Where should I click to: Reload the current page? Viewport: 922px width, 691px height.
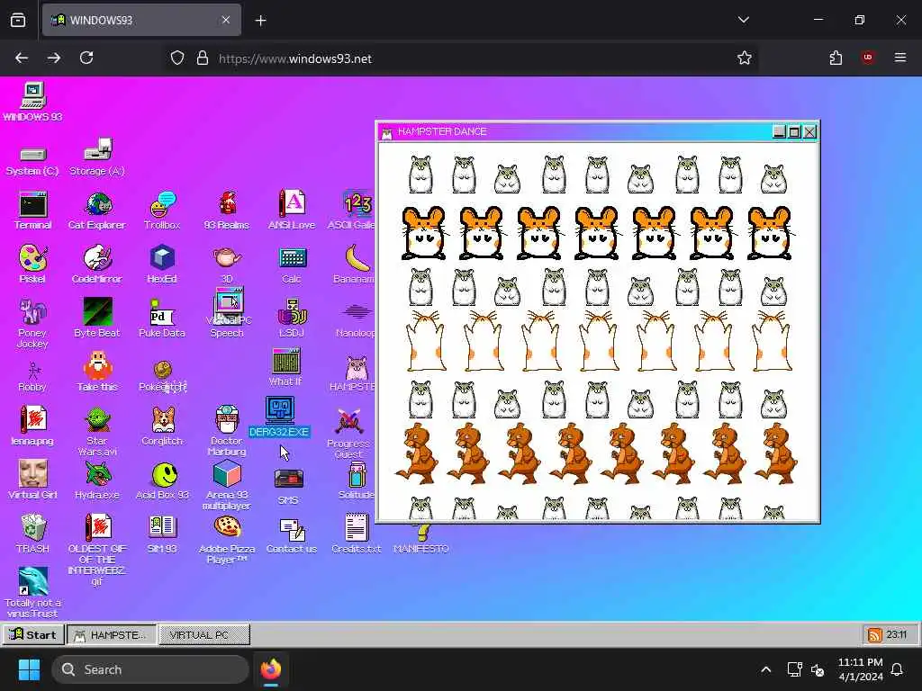[86, 58]
